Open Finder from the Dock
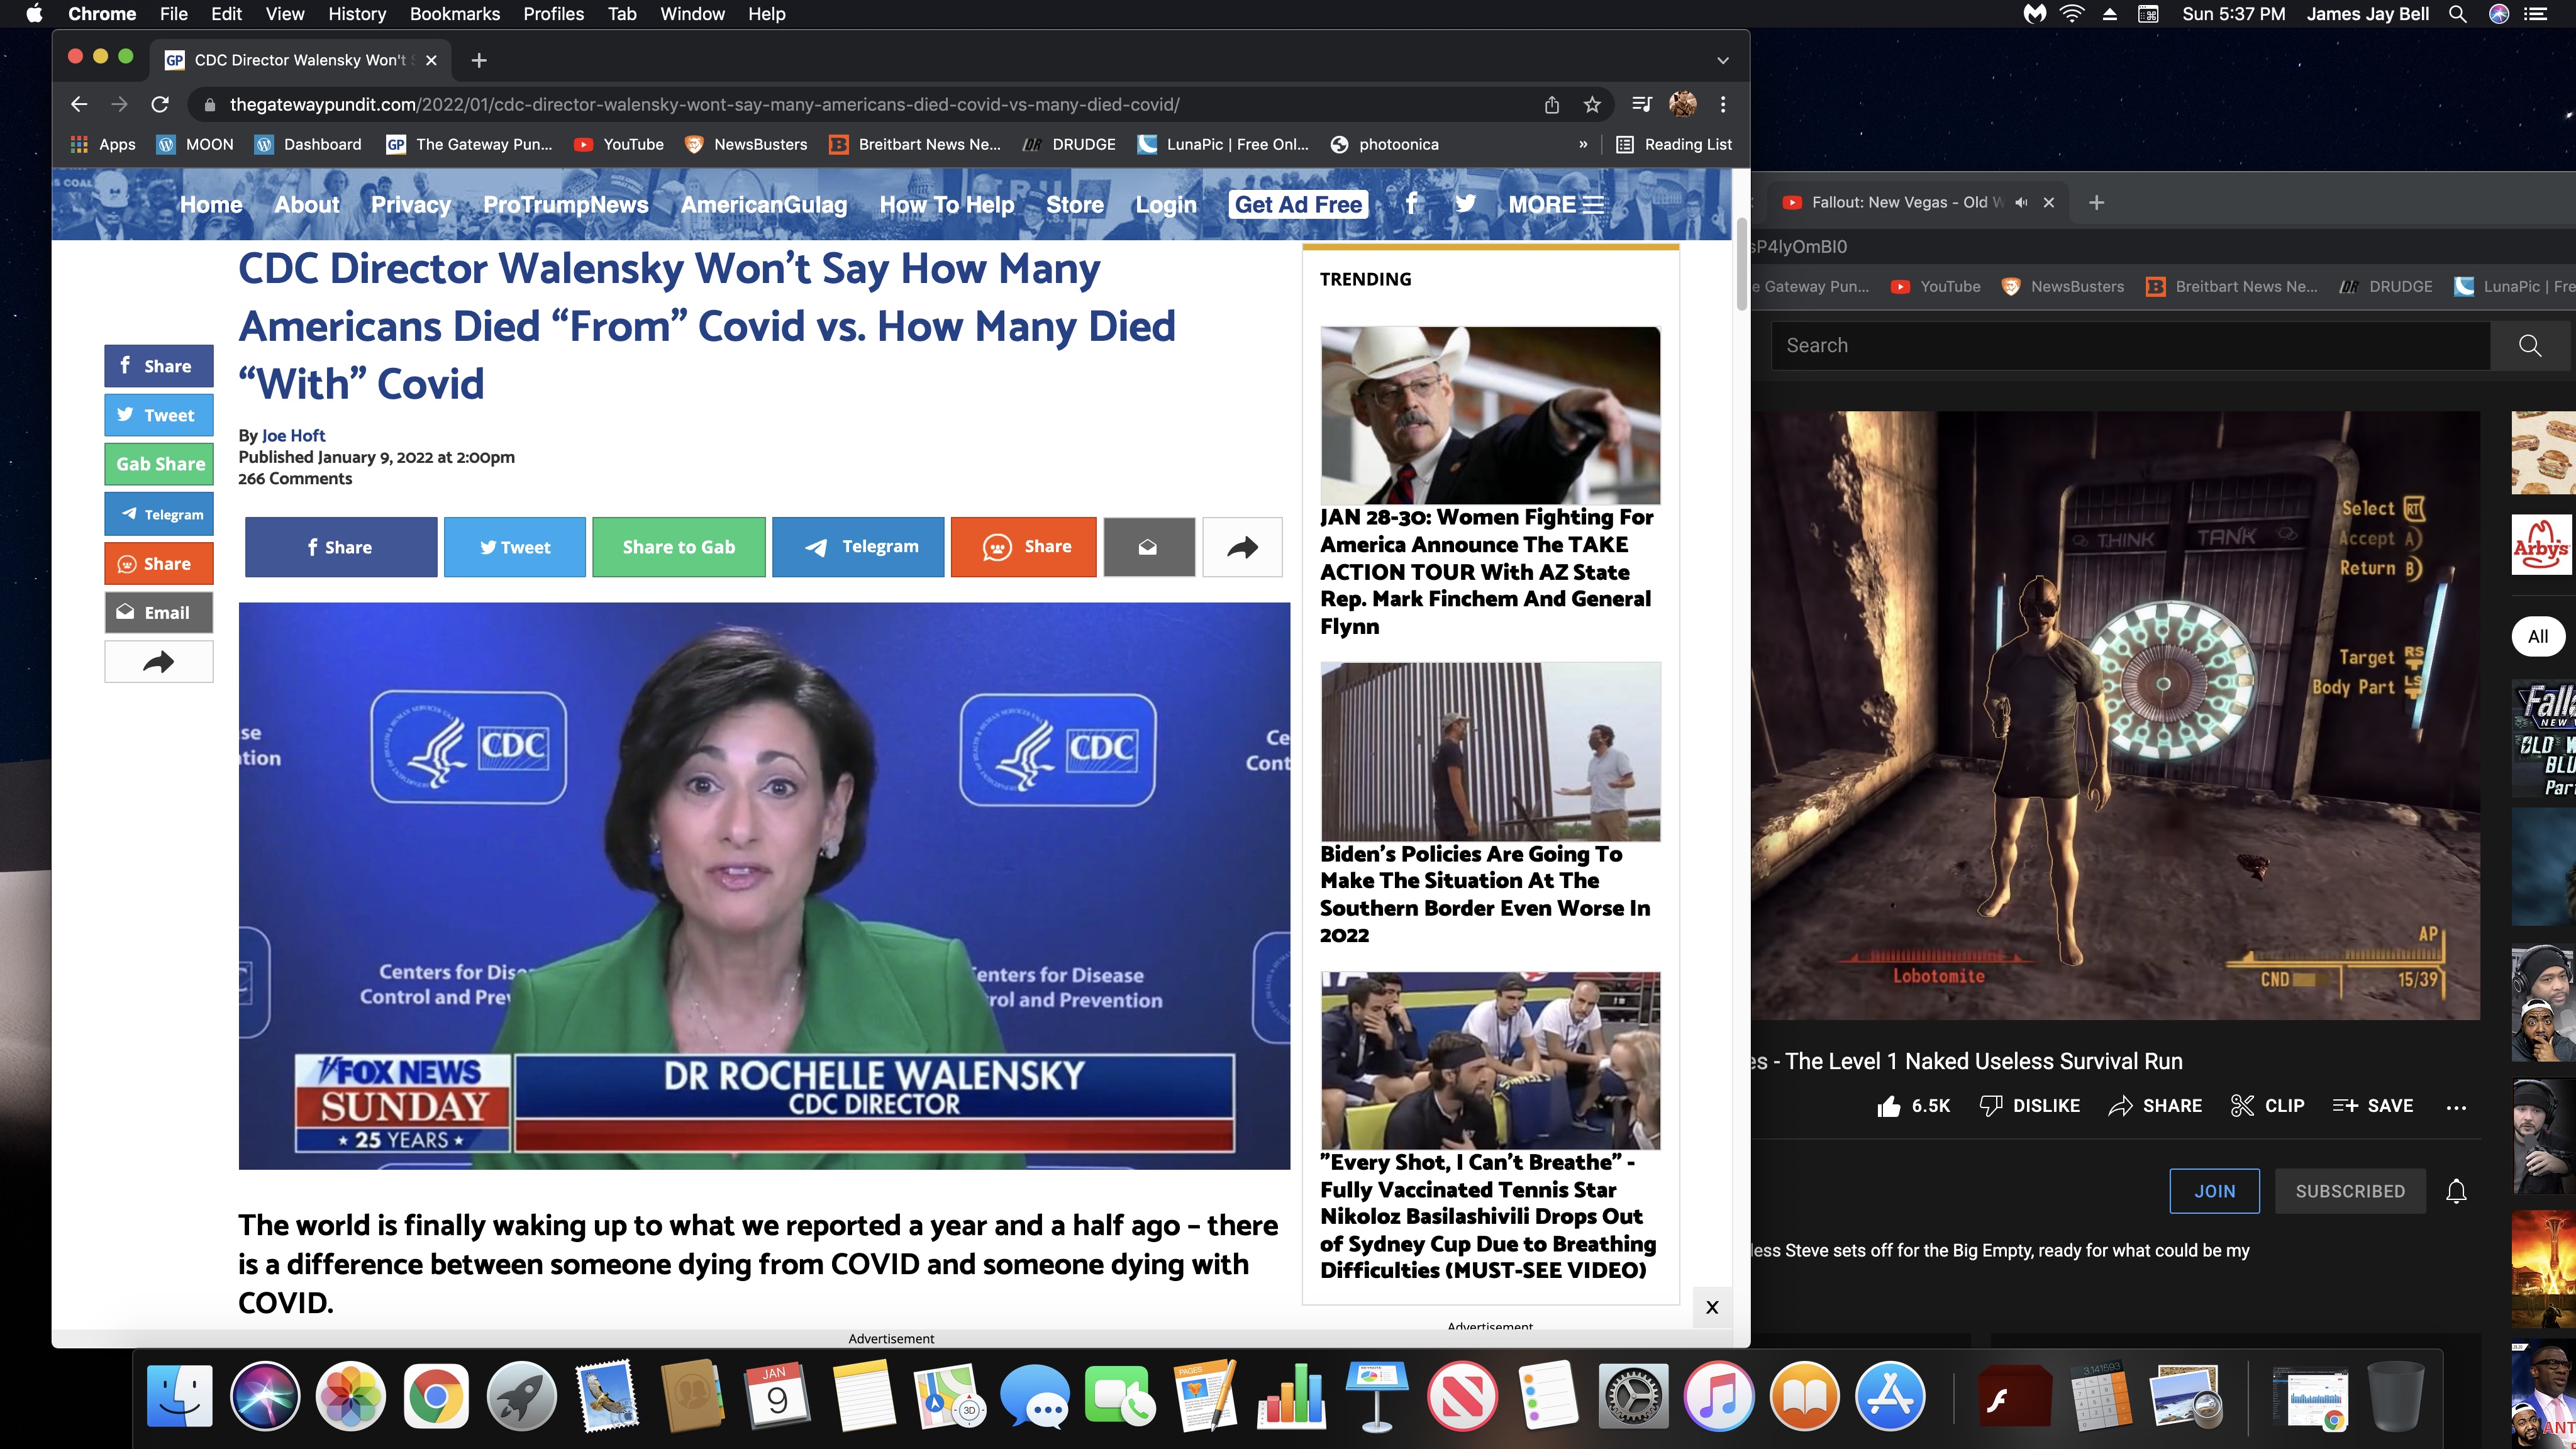This screenshot has height=1449, width=2576. pos(180,1396)
